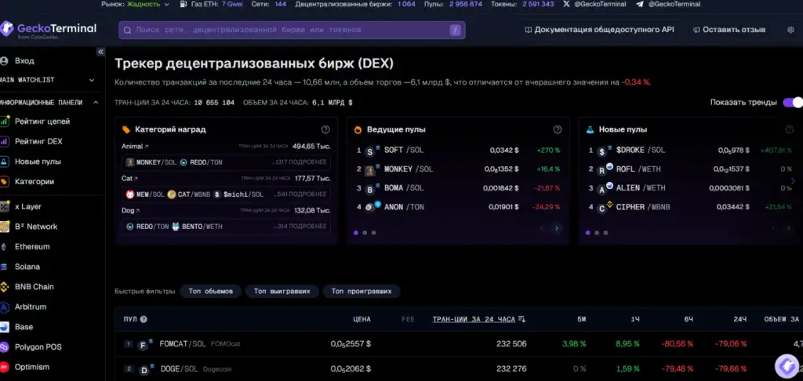Open help icon on Категорий наград card

[x=325, y=129]
